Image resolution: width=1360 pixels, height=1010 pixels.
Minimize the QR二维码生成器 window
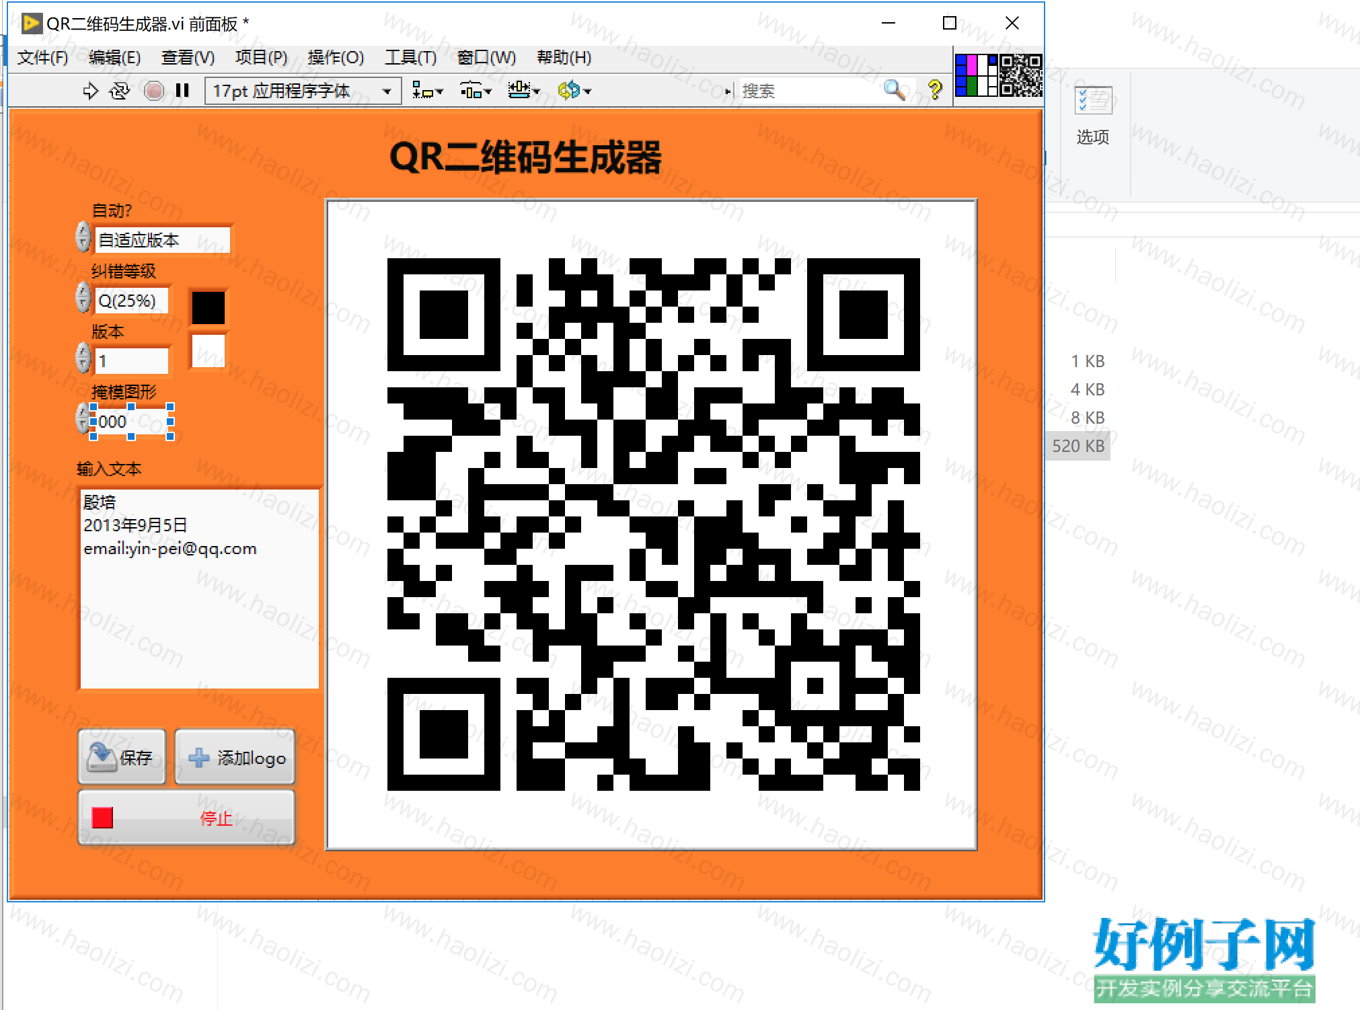[889, 24]
